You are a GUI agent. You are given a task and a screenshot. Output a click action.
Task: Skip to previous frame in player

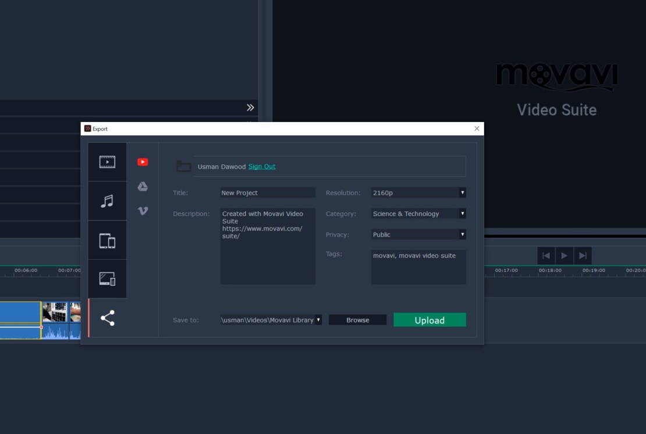coord(546,256)
